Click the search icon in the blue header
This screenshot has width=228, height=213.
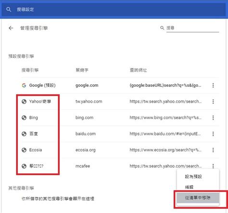9,10
